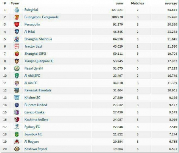Click the Sydney FC club logo
This screenshot has height=153, width=179.
17,127
